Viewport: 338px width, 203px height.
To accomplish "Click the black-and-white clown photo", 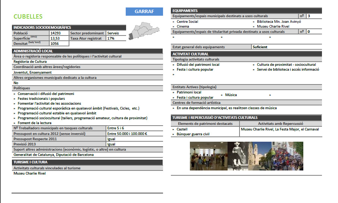I will 238,156.
